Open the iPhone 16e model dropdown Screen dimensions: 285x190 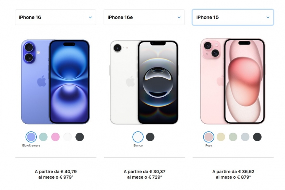tap(144, 17)
